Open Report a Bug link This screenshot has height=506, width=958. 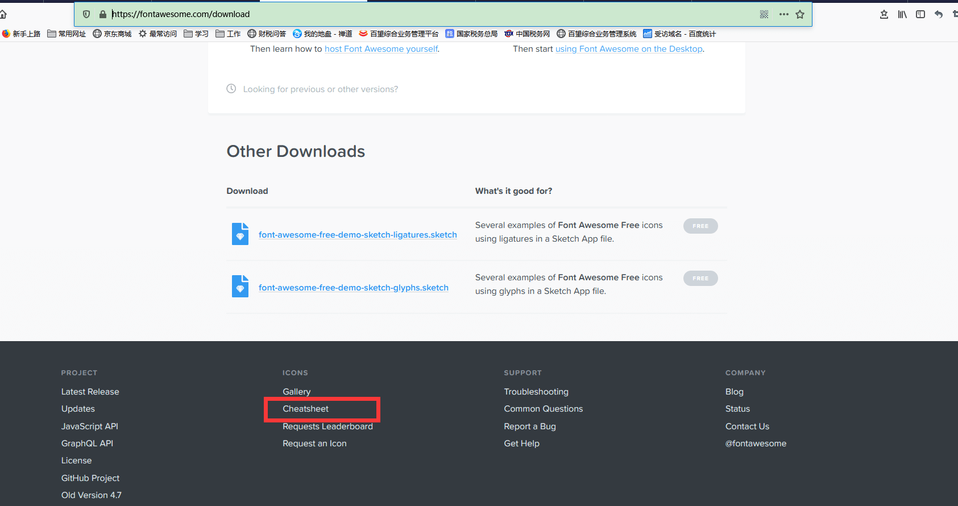click(530, 426)
